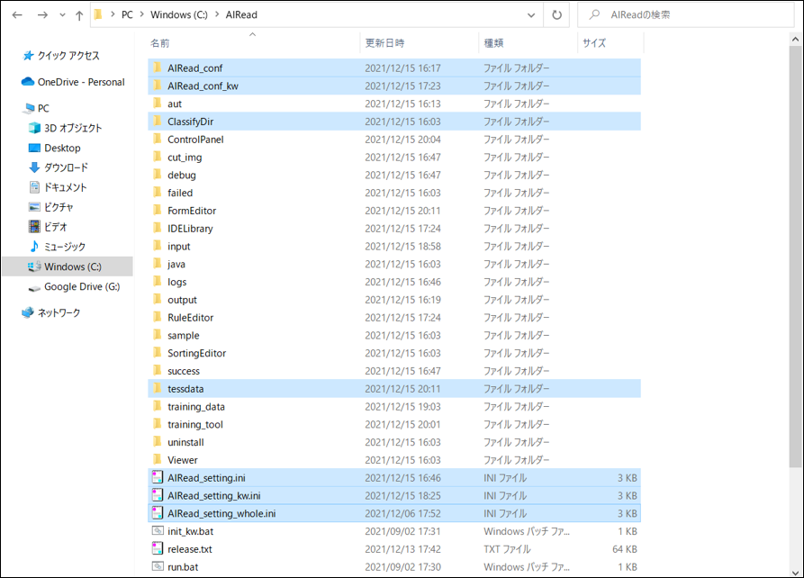
Task: Sort by the 更新日時 column header
Action: [x=384, y=43]
